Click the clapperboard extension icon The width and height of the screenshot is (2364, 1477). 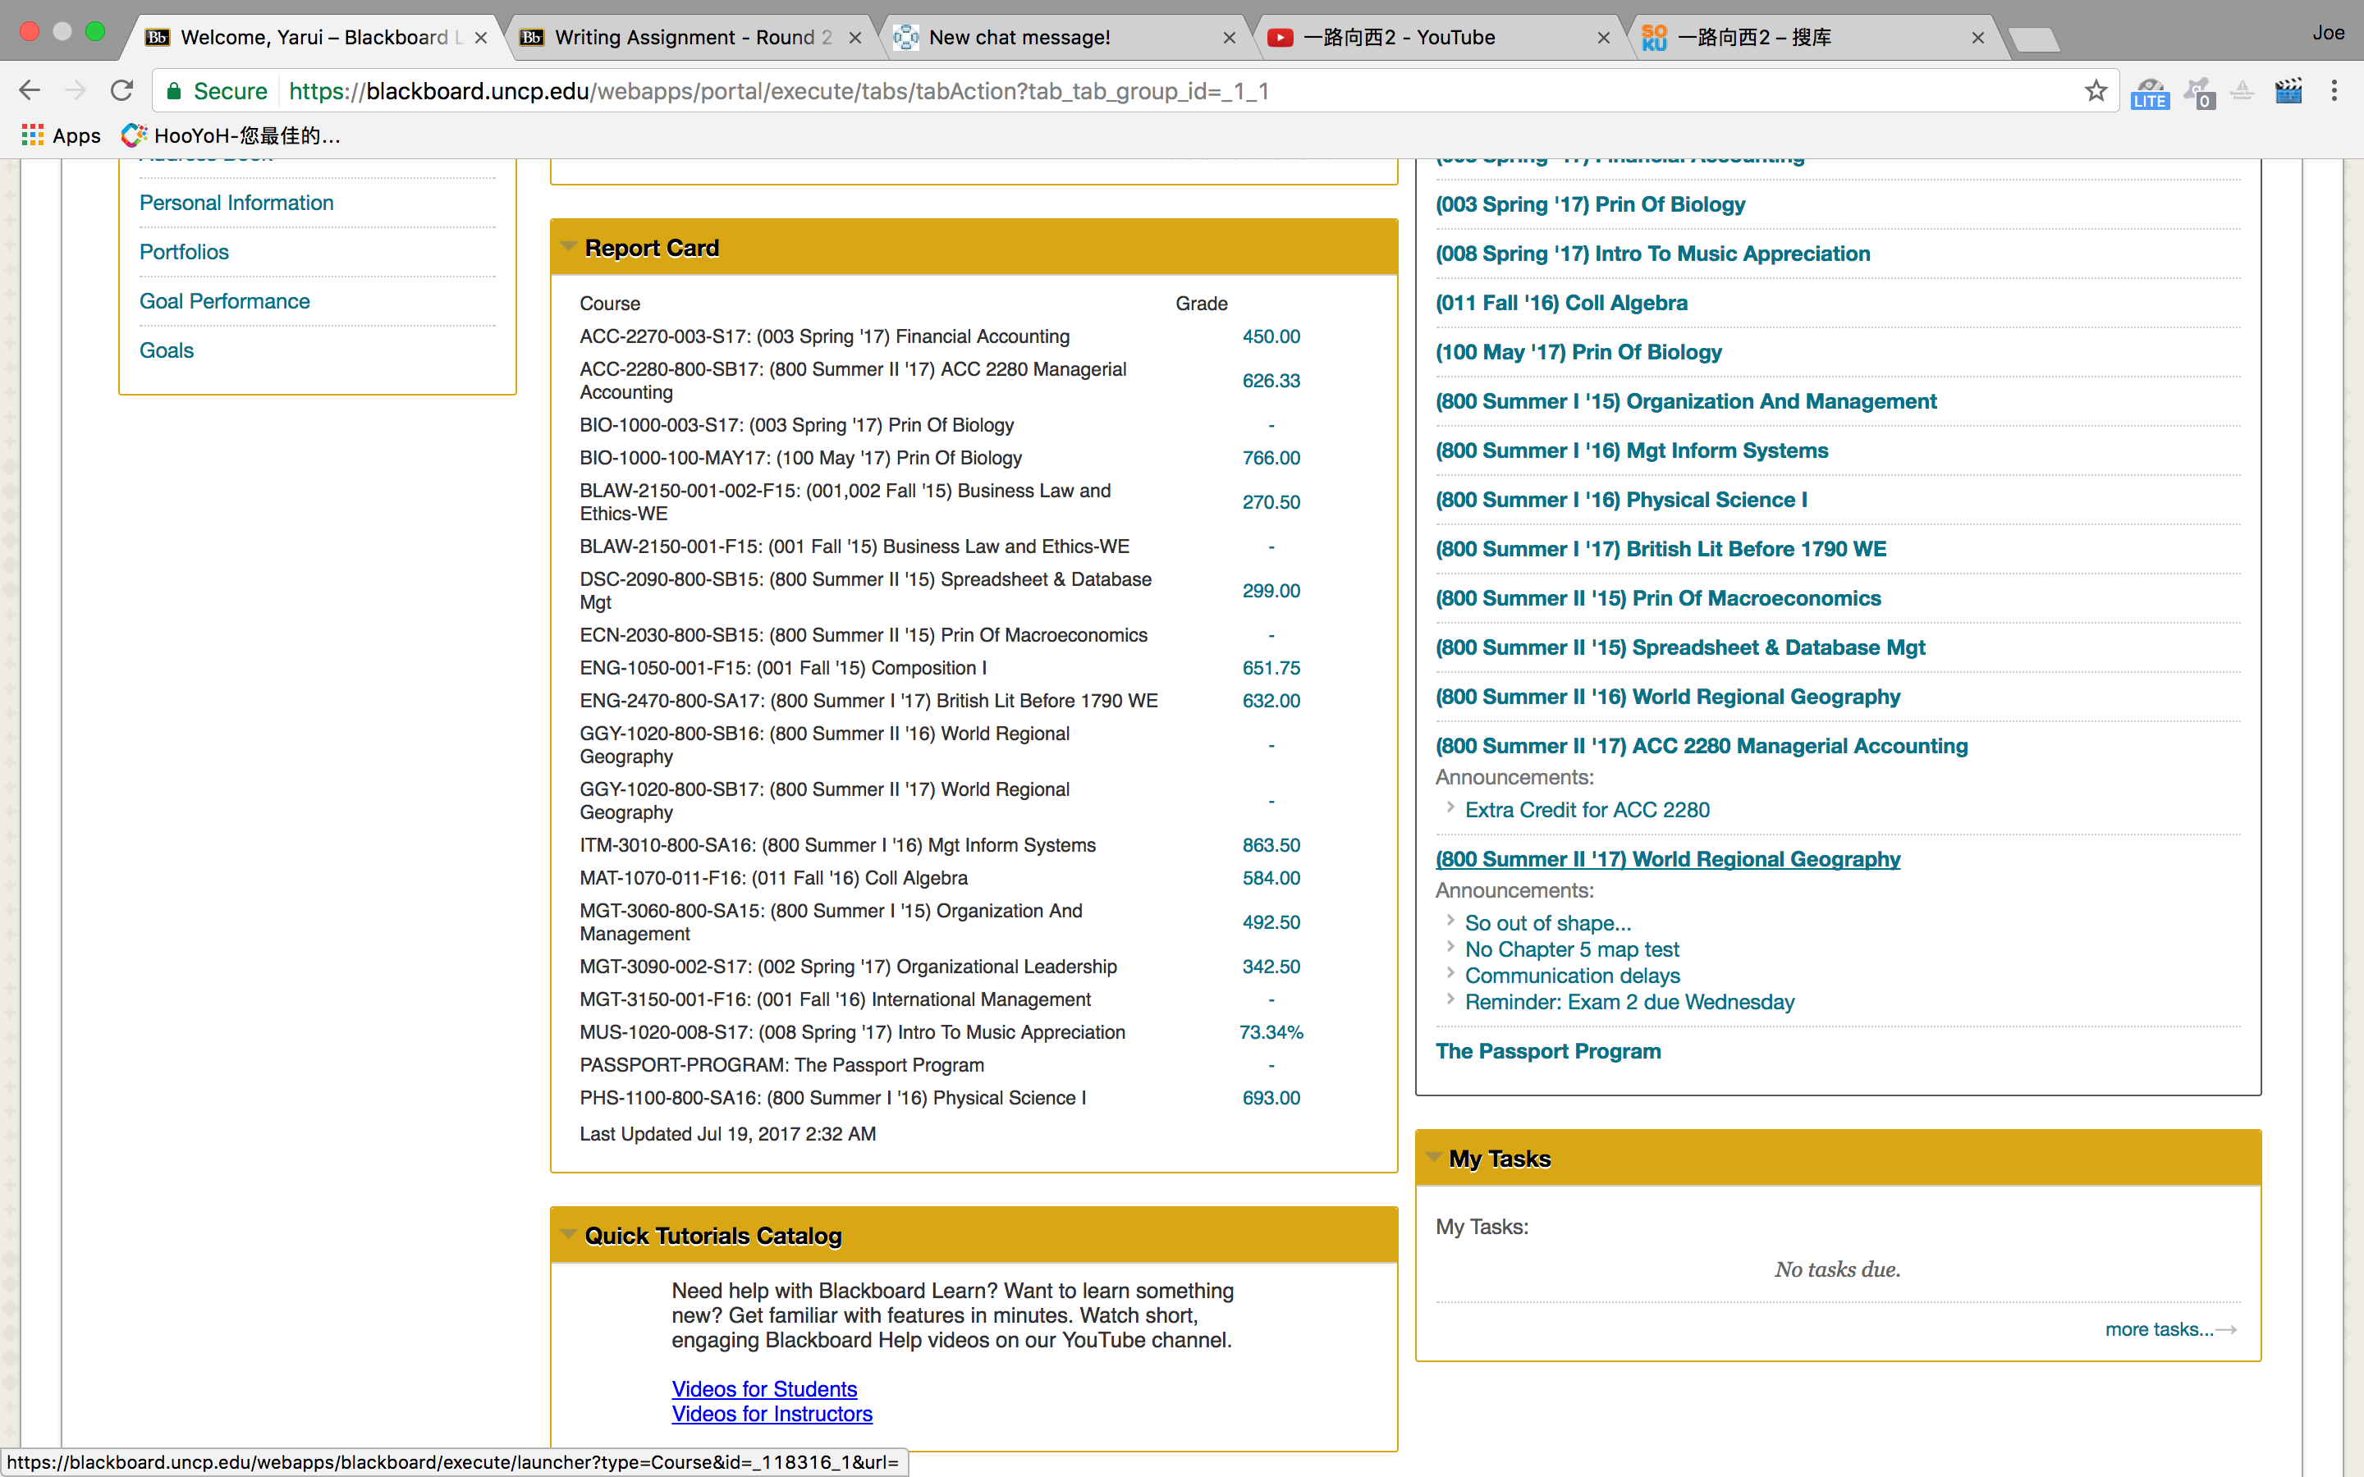coord(2288,91)
